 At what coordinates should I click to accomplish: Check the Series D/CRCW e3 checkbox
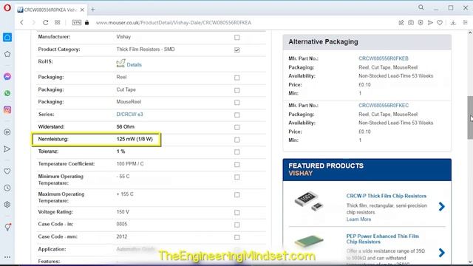(236, 115)
